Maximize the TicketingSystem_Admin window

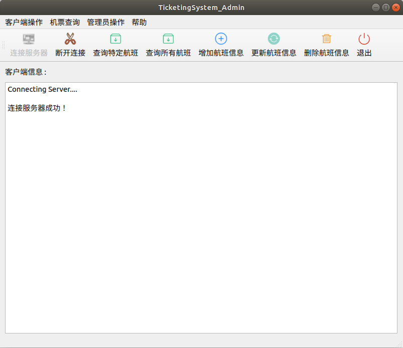click(x=386, y=8)
